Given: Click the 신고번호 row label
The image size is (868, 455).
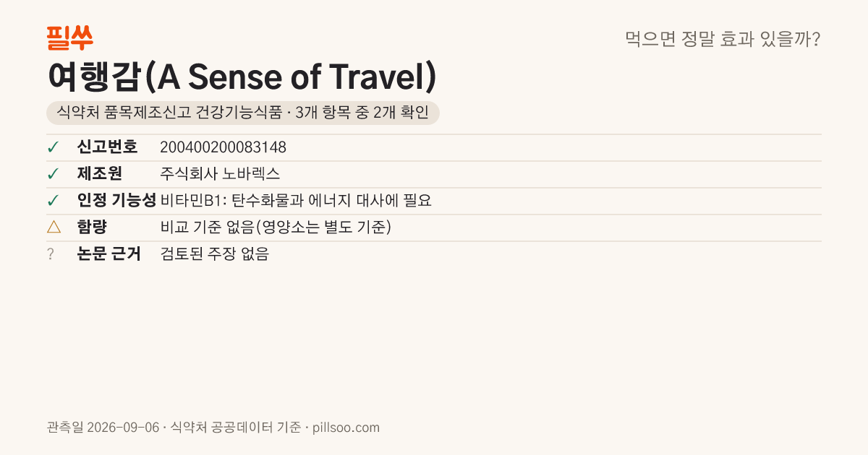Looking at the screenshot, I should click(107, 147).
